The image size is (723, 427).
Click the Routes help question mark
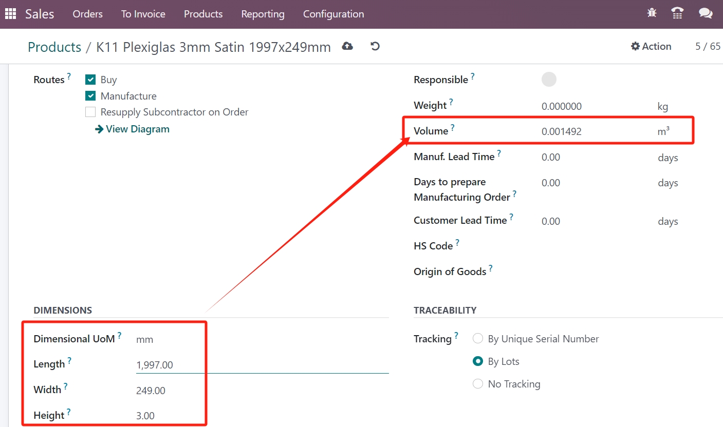69,76
